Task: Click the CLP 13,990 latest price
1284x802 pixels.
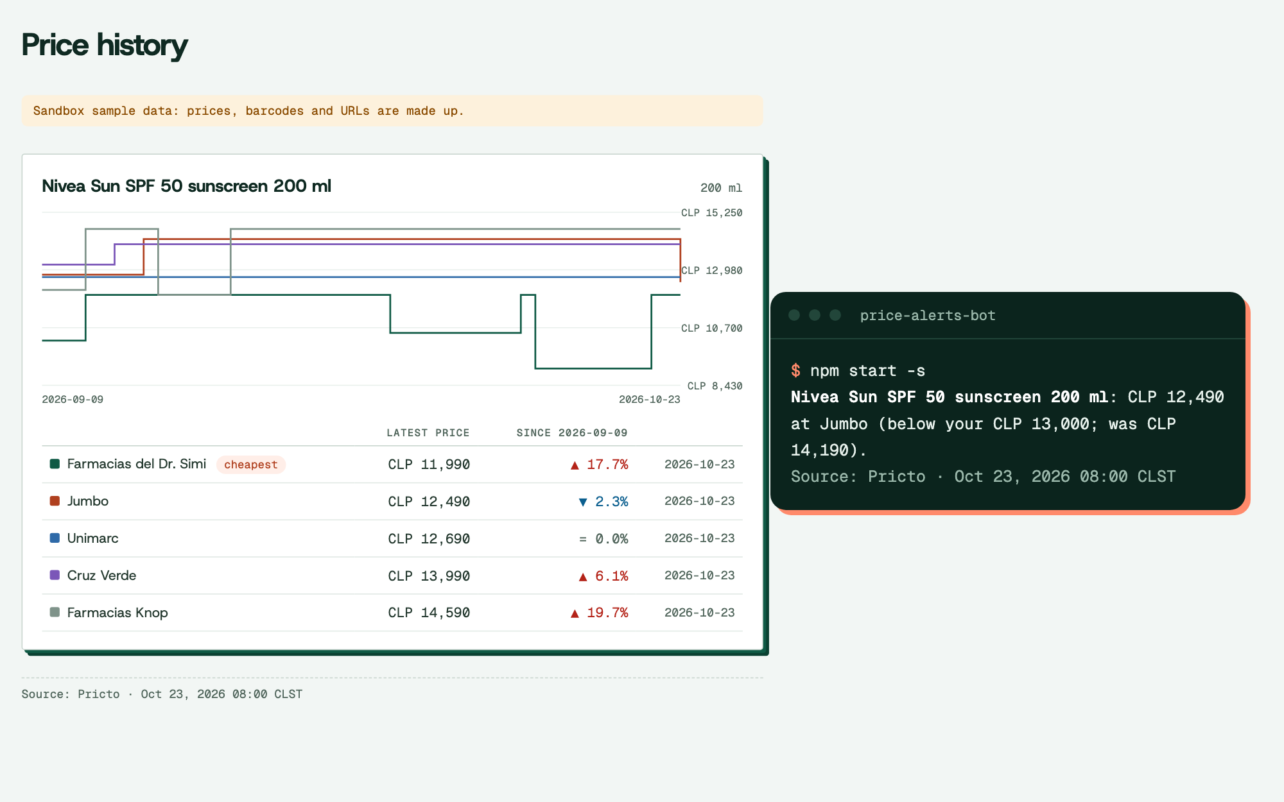Action: pos(429,576)
